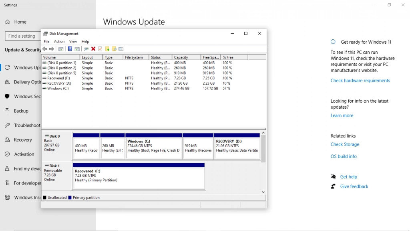Select the 400 MB recovery partition block
This screenshot has width=410, height=231.
coord(86,146)
